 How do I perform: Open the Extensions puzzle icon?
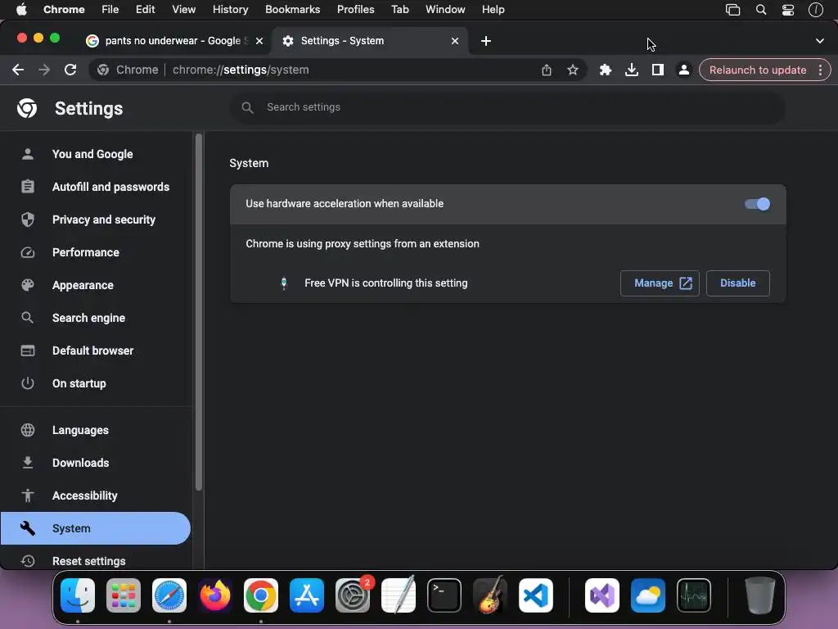pos(605,70)
